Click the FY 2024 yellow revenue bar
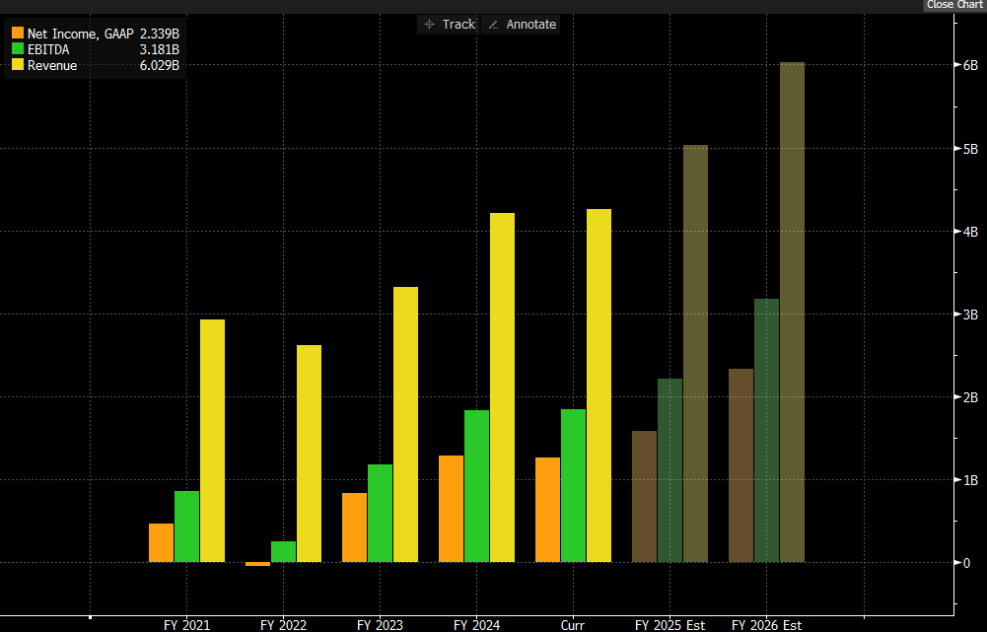This screenshot has height=632, width=987. coord(502,387)
